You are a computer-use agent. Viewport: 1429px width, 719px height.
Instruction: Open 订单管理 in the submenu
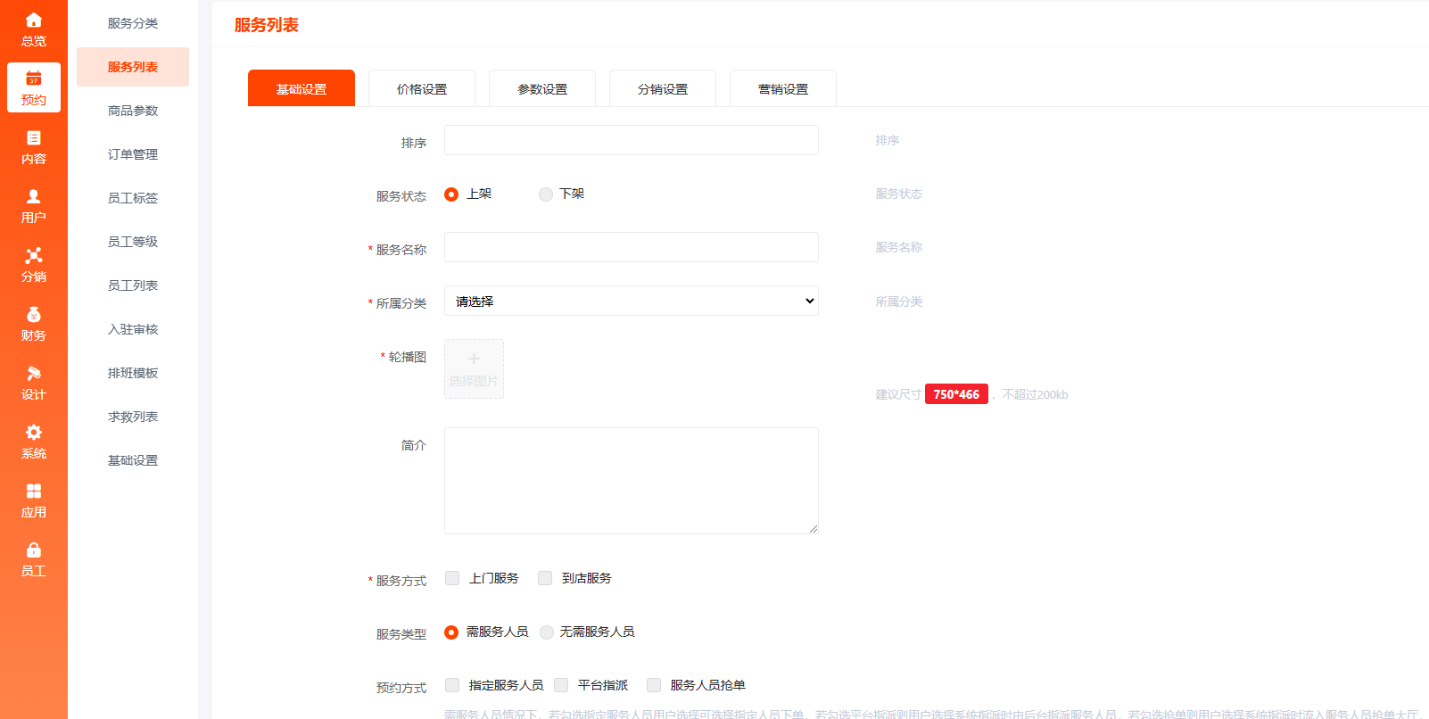(133, 154)
